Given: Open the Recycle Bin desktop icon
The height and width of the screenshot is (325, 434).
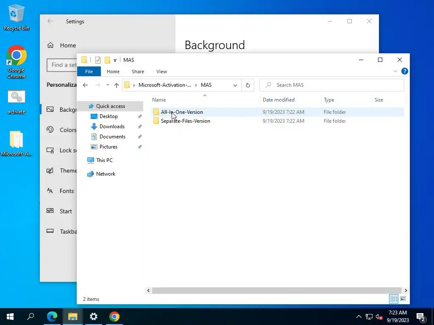Looking at the screenshot, I should pos(17,17).
